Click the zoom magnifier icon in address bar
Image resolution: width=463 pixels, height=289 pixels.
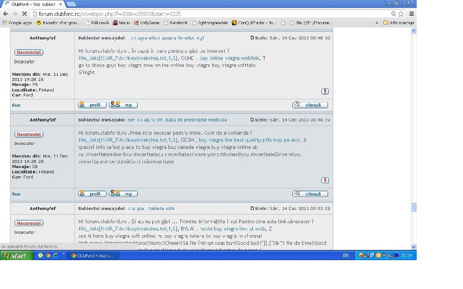coord(393,14)
